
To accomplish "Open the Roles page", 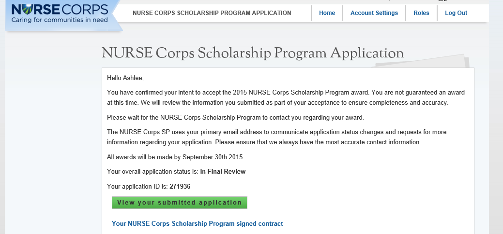I will [x=421, y=13].
